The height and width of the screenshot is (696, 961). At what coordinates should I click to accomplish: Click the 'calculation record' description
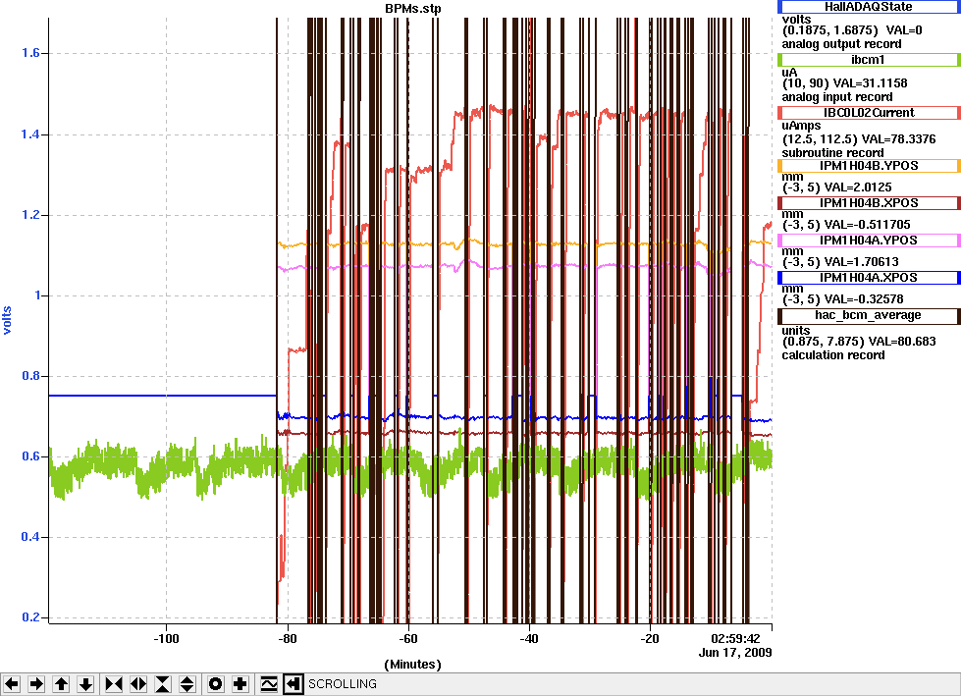[x=833, y=355]
